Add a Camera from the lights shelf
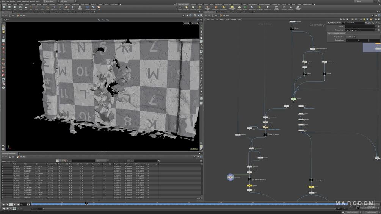The height and width of the screenshot is (214, 381). pyautogui.click(x=180, y=8)
